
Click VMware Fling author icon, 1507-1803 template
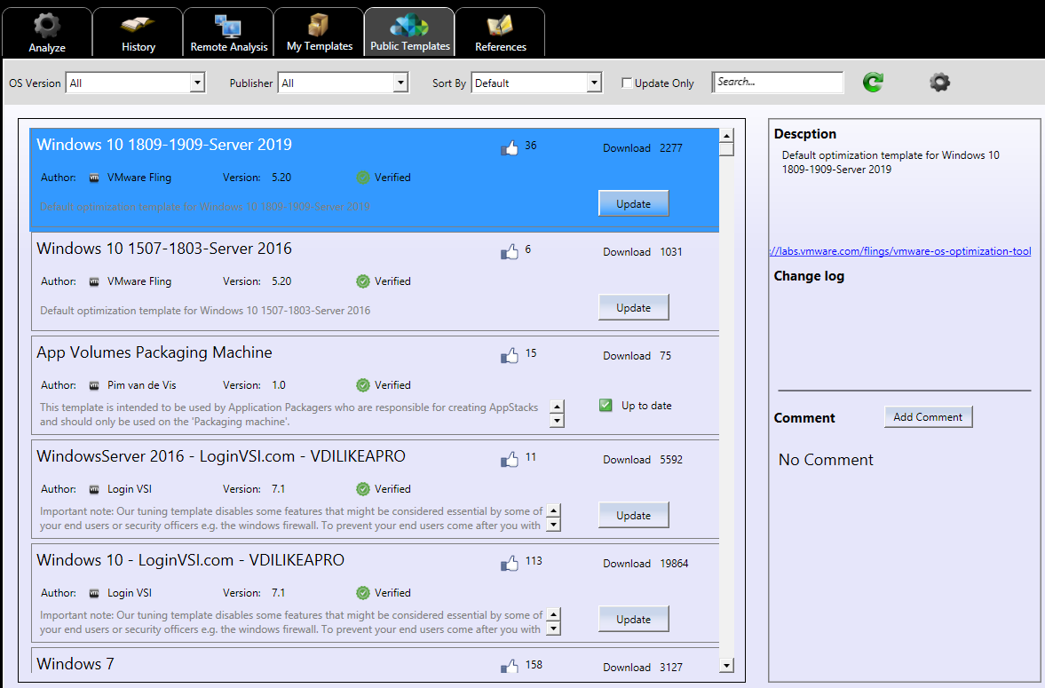(94, 282)
